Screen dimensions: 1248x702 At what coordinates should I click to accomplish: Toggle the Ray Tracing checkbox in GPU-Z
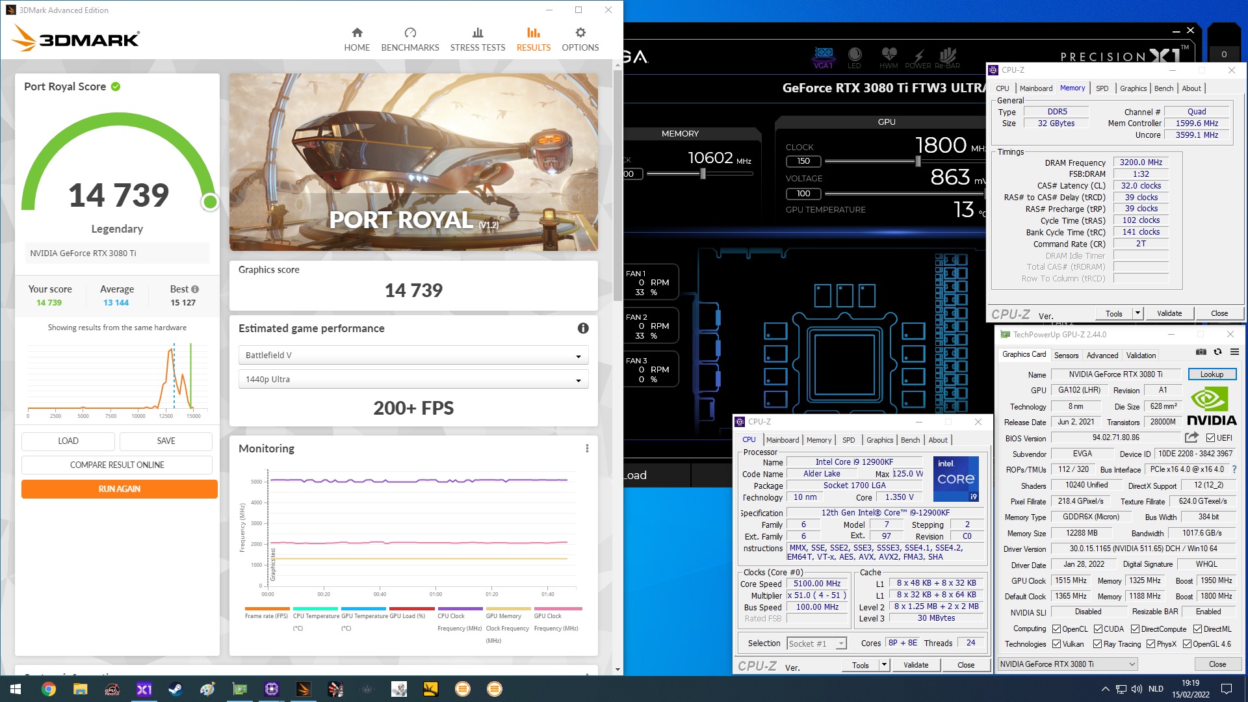pyautogui.click(x=1097, y=644)
